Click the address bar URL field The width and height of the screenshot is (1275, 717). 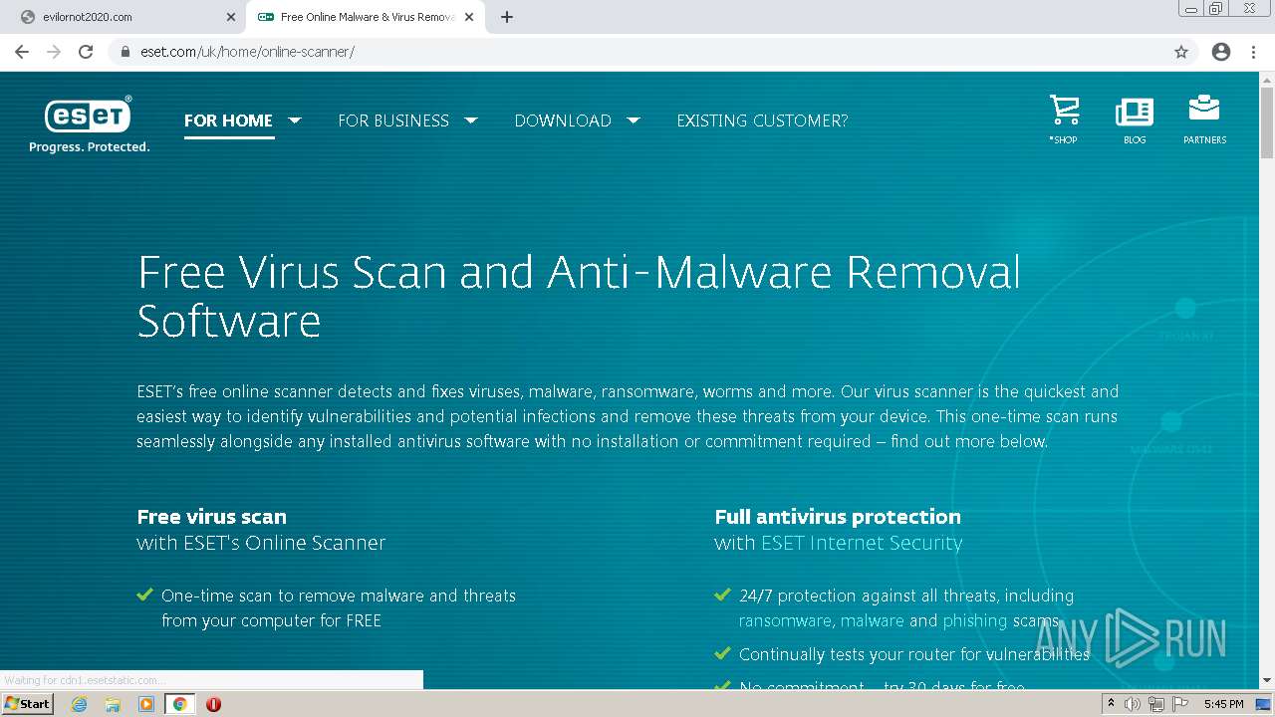point(637,52)
